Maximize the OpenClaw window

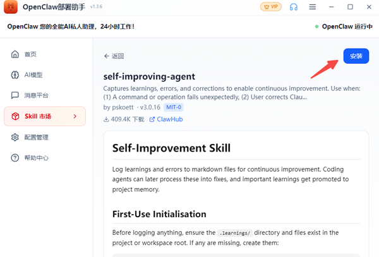point(350,7)
